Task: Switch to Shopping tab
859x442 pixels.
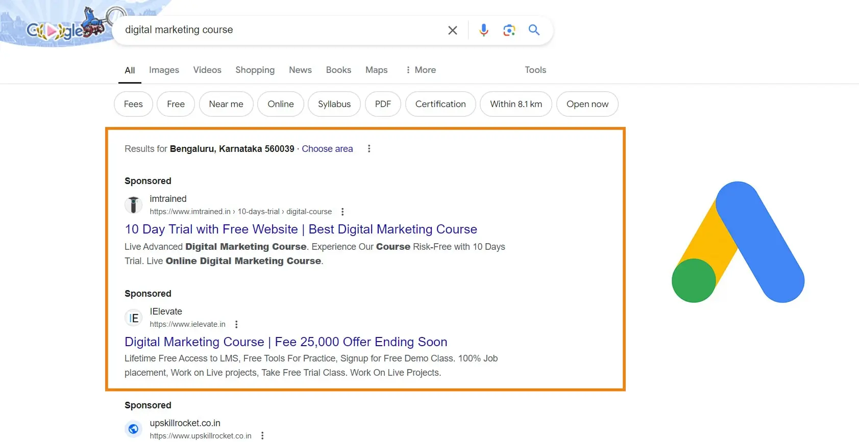Action: pos(255,70)
